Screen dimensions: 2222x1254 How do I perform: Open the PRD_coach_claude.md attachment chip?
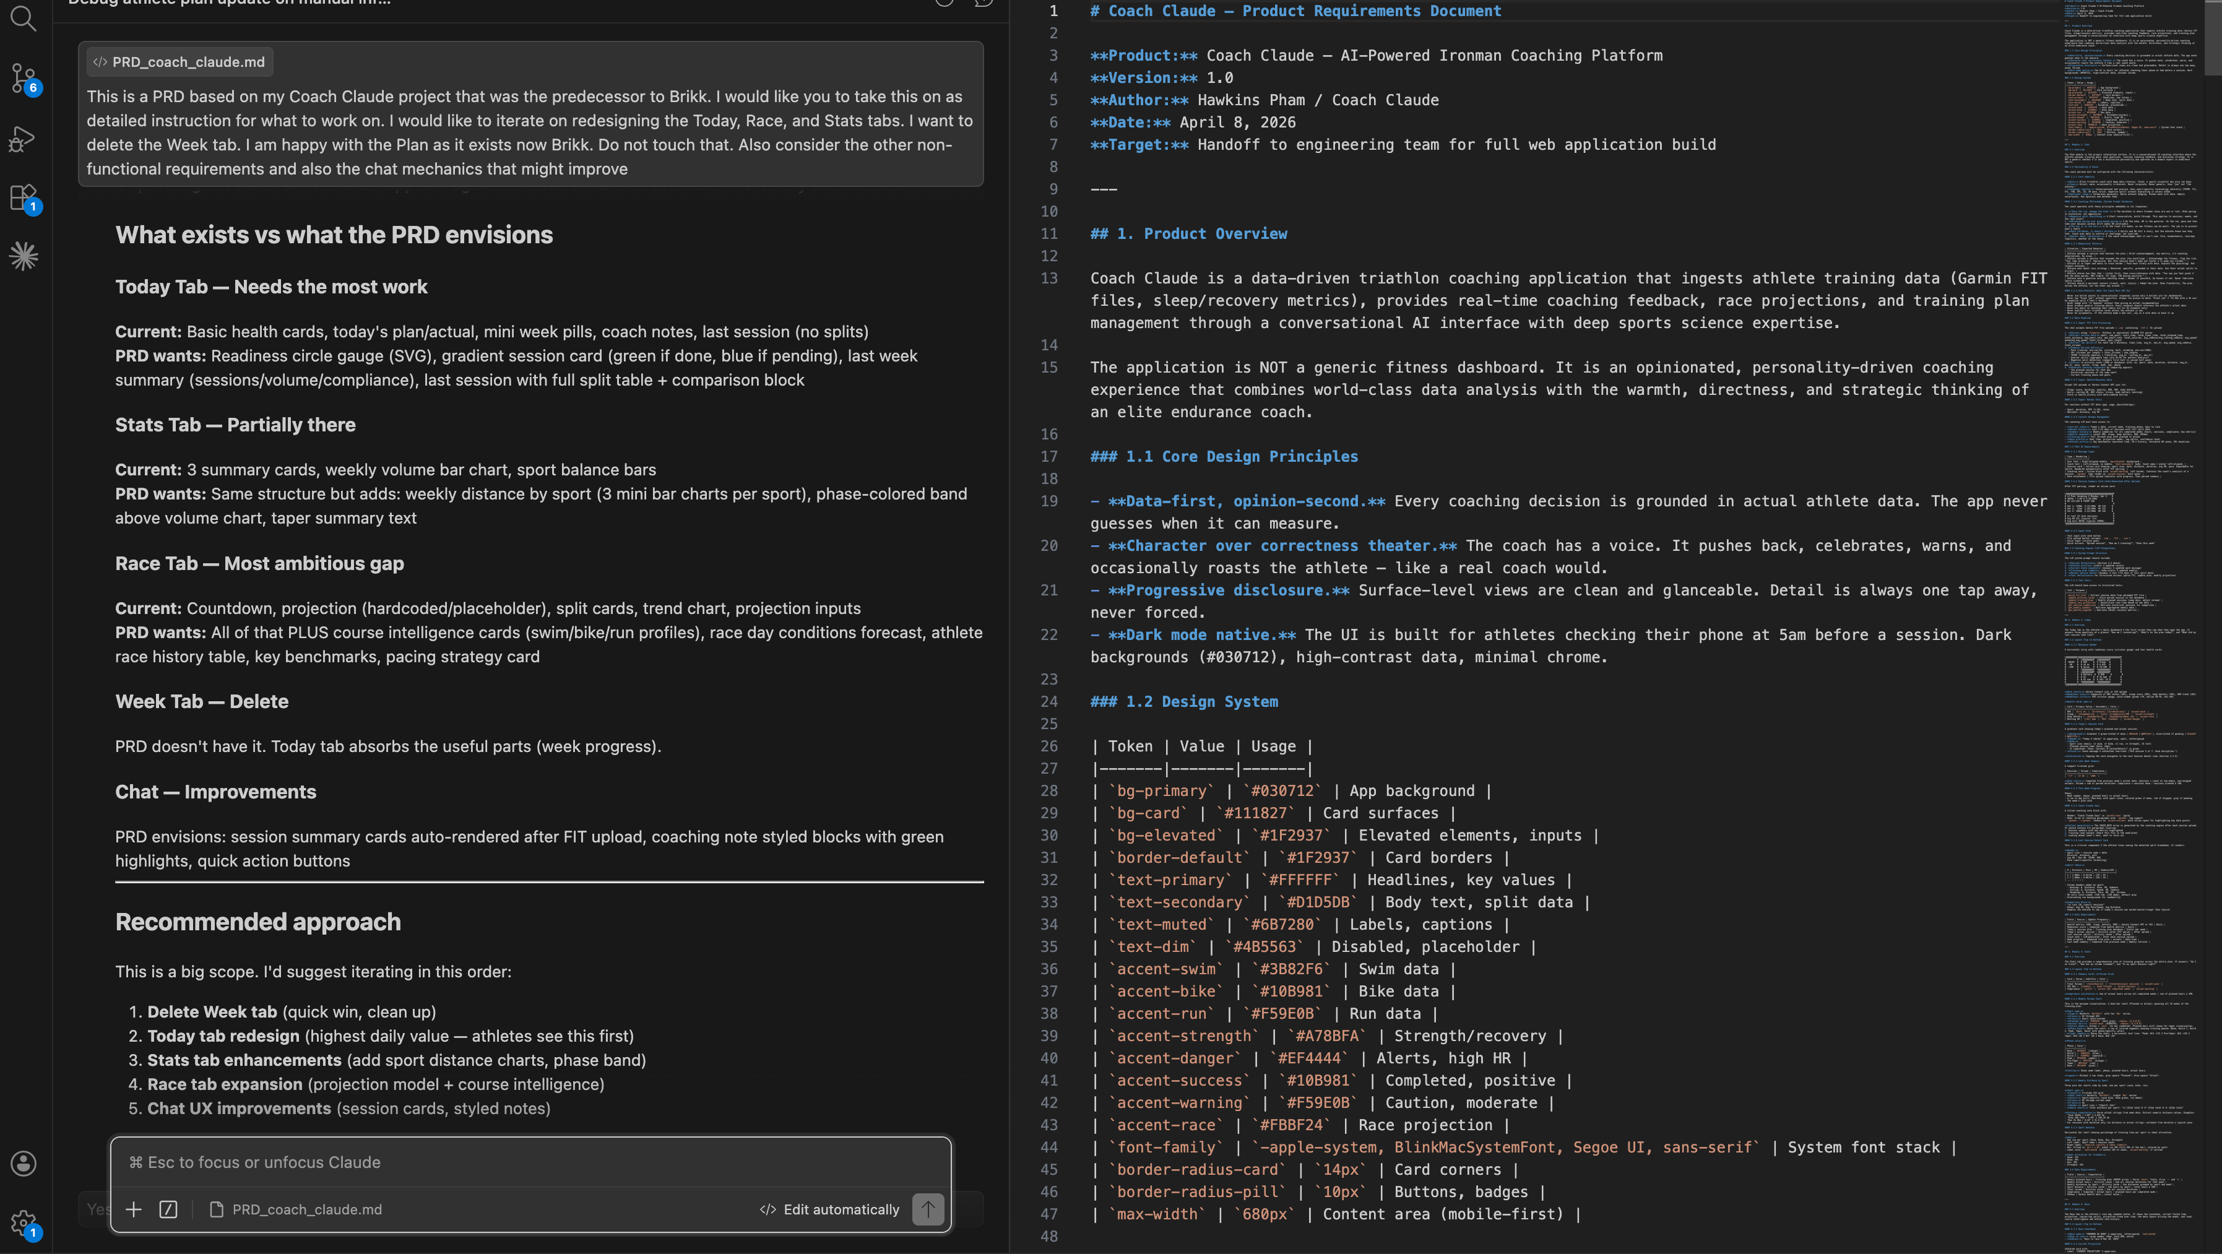tap(179, 62)
